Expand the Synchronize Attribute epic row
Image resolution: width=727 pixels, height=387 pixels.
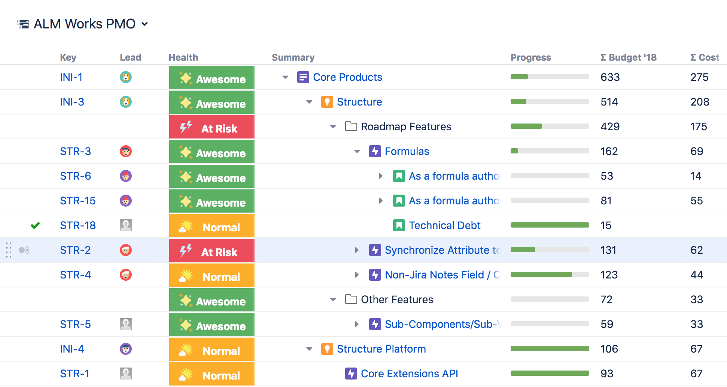[x=357, y=250]
